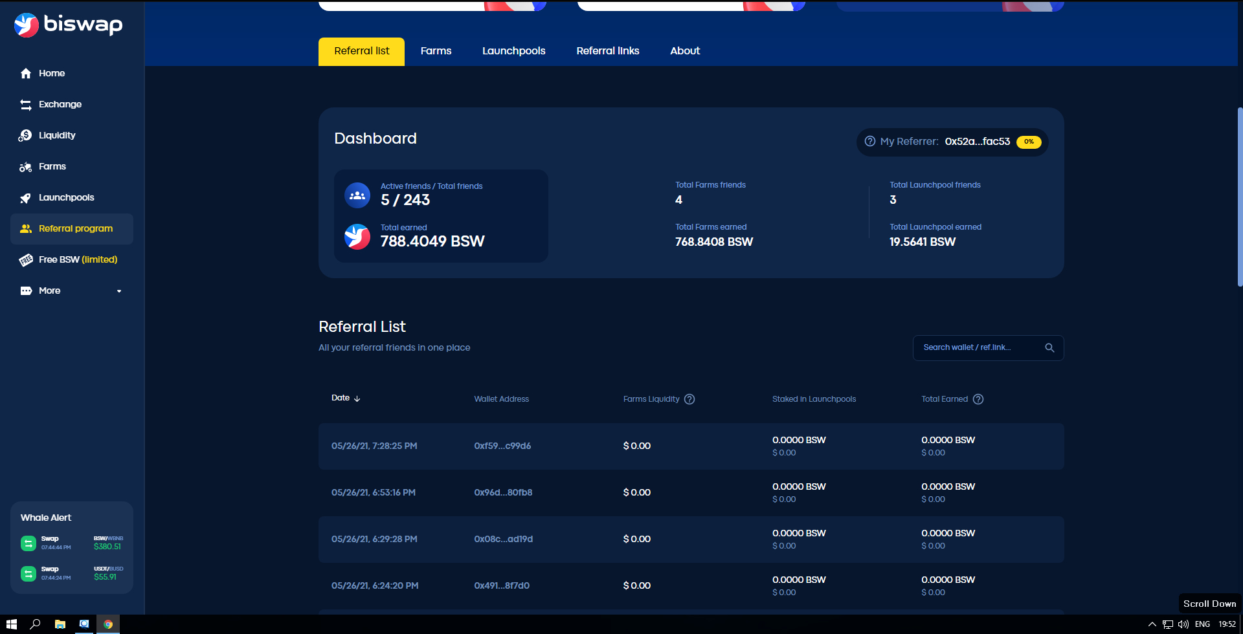The image size is (1243, 634).
Task: Open the Windows Start menu
Action: click(11, 624)
